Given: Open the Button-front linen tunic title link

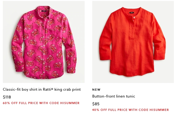Looking at the screenshot, I should coord(114,96).
